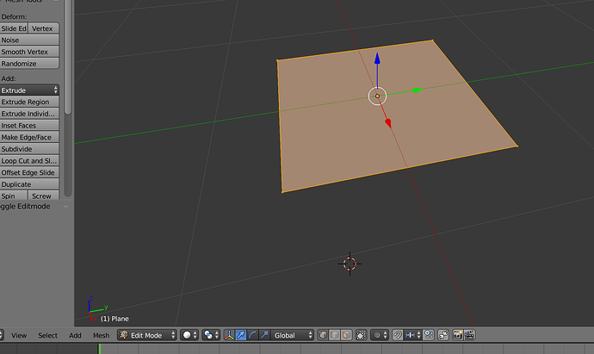Image resolution: width=594 pixels, height=354 pixels.
Task: Toggle automerge editing icon
Action: (x=442, y=335)
